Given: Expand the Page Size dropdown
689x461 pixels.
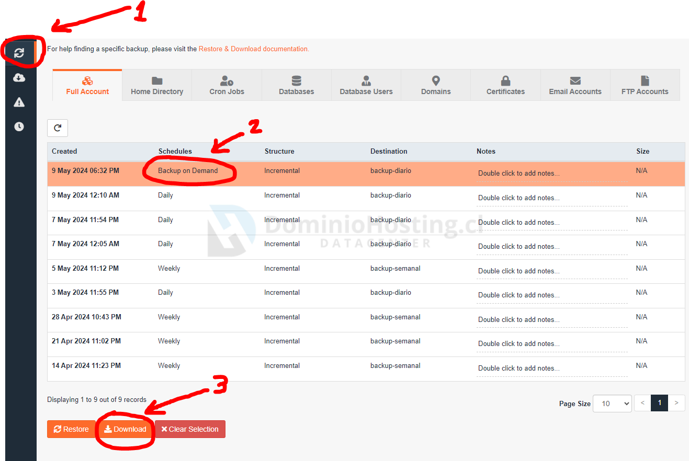Looking at the screenshot, I should coord(612,404).
